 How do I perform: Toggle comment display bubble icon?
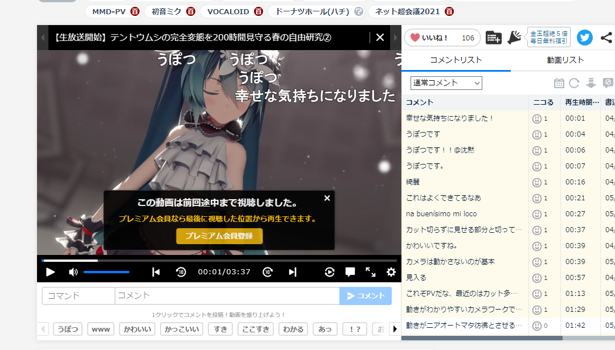(350, 272)
